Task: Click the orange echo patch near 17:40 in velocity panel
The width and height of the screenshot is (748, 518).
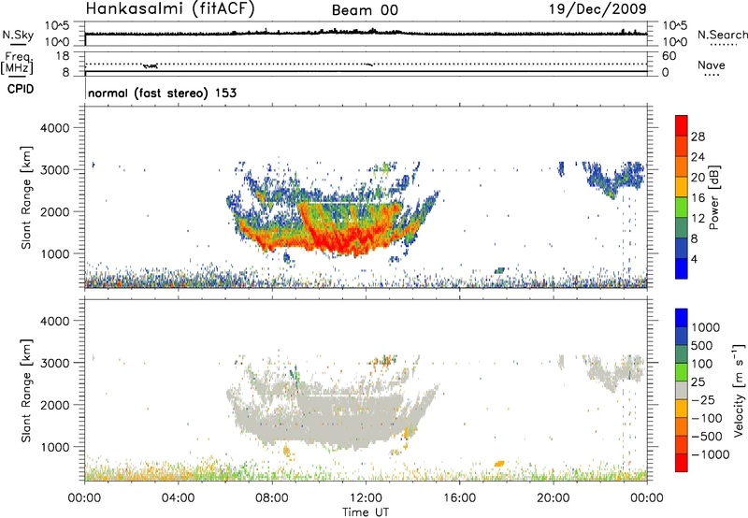Action: click(x=499, y=464)
